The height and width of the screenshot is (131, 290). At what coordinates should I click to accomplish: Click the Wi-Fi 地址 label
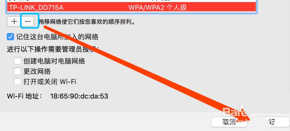click(25, 96)
